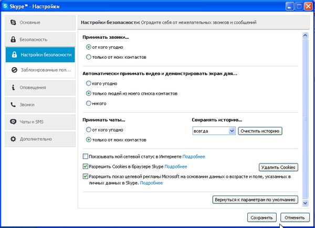This screenshot has height=228, width=315.
Task: Open Подробнее link about network status
Action: (194, 156)
